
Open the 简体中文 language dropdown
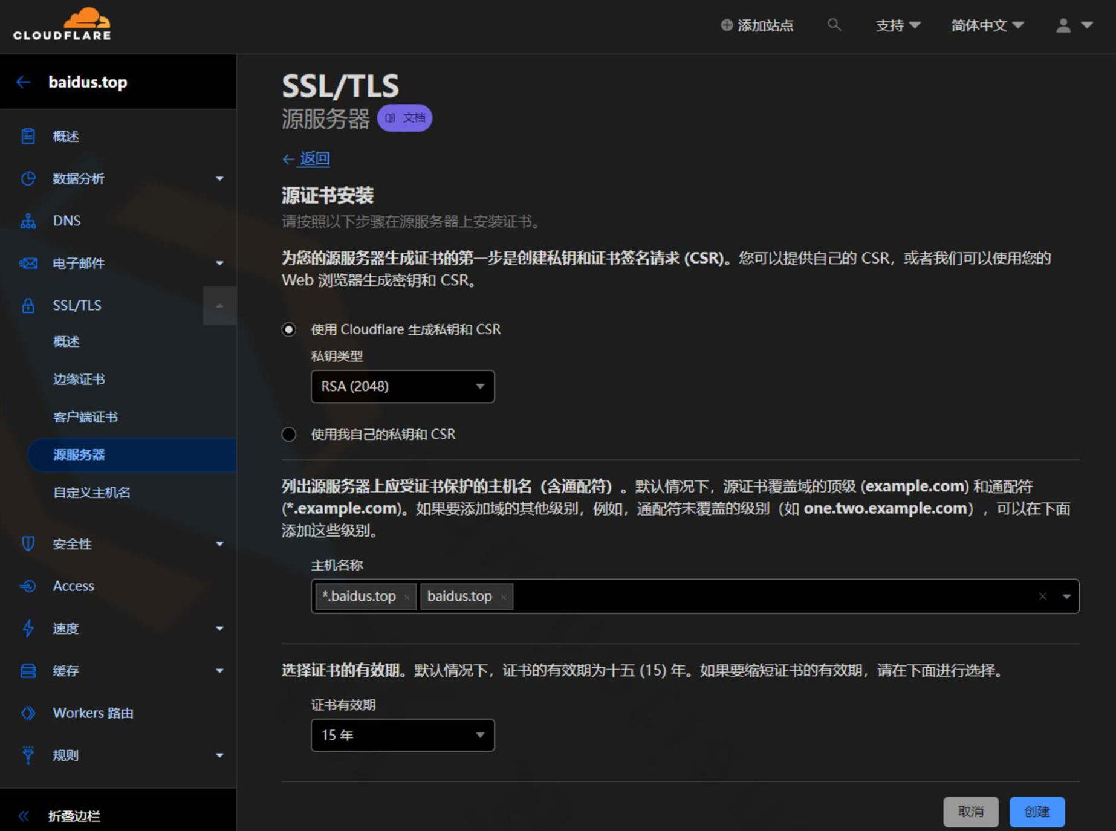pos(987,25)
